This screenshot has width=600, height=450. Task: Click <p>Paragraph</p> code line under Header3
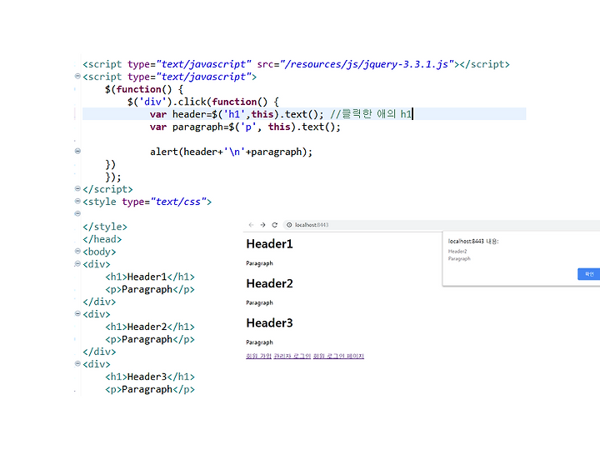[x=150, y=389]
